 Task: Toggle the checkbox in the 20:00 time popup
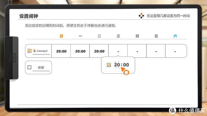(x=109, y=65)
